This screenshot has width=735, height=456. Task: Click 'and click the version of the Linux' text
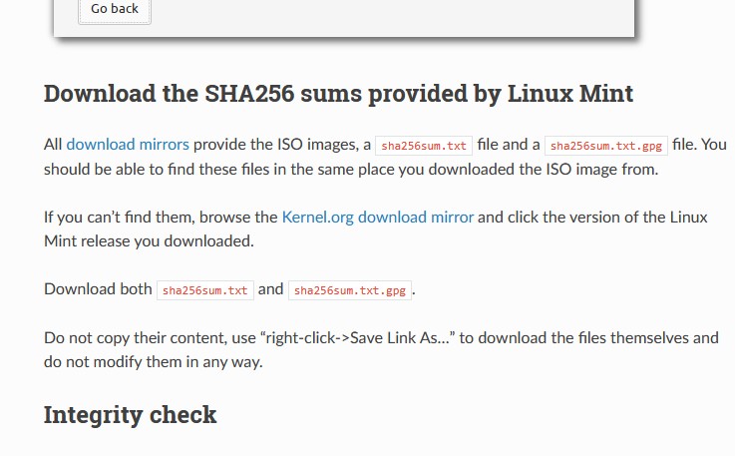point(592,218)
